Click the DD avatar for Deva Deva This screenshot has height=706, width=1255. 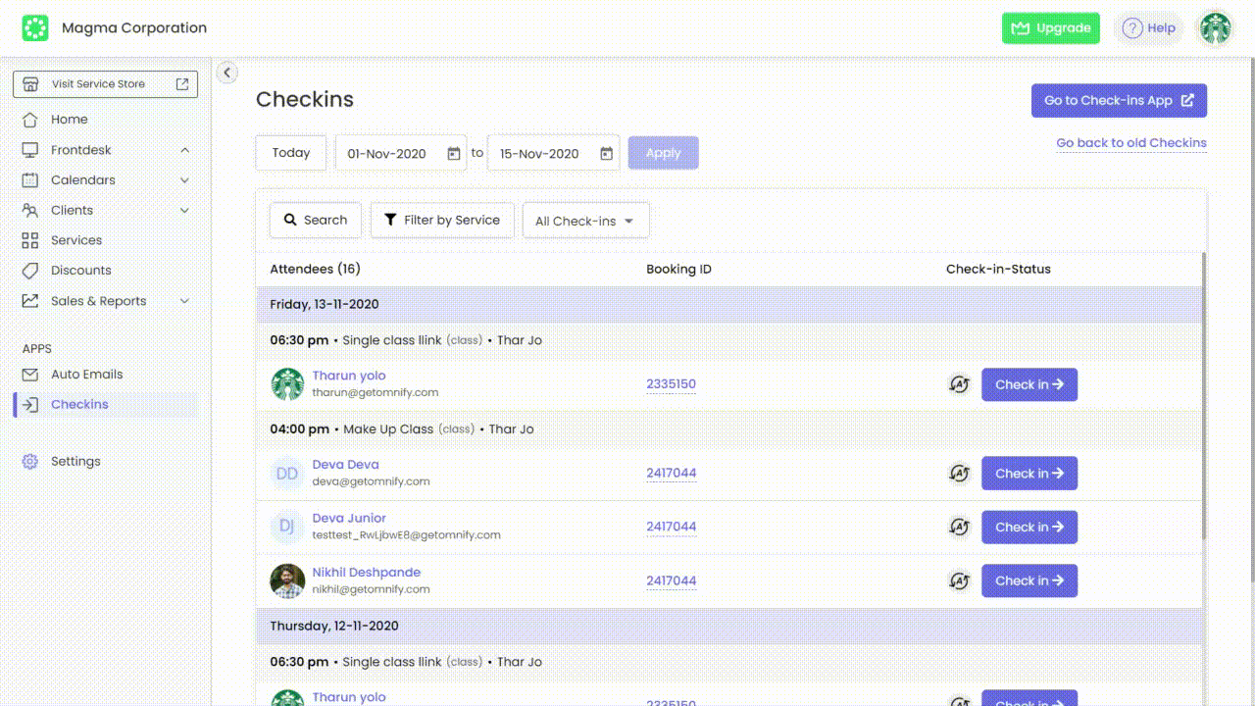[x=287, y=474]
